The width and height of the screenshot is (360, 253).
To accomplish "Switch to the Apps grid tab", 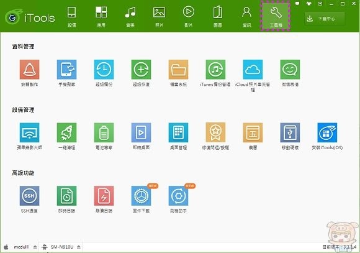I will coord(101,17).
